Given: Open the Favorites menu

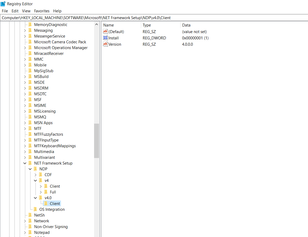Looking at the screenshot, I should click(42, 11).
